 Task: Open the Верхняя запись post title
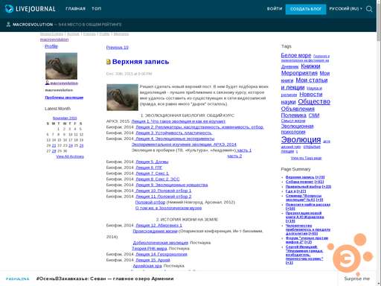point(141,62)
